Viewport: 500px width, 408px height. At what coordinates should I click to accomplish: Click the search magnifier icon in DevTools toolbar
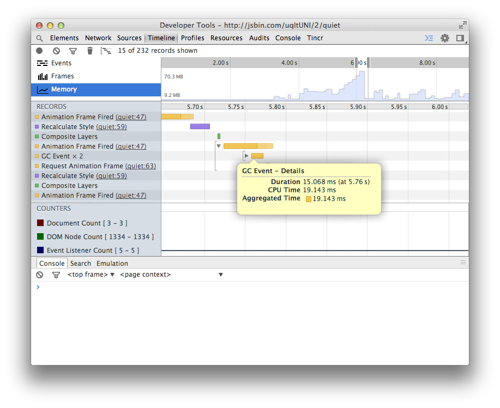pyautogui.click(x=40, y=38)
